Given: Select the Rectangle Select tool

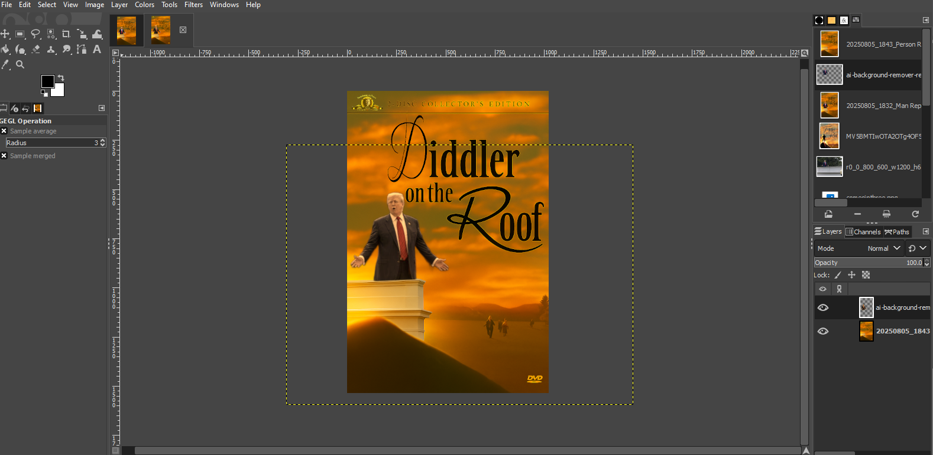Looking at the screenshot, I should [x=20, y=34].
